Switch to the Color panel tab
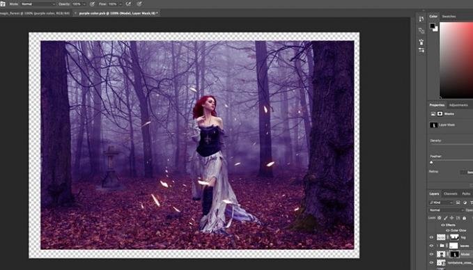 433,16
